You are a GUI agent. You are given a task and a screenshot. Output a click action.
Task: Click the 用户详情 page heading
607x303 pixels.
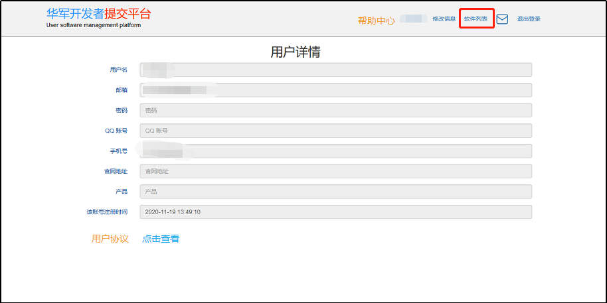click(x=296, y=52)
